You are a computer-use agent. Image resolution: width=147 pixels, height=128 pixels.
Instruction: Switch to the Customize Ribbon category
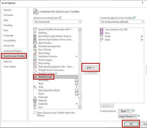click(x=13, y=51)
